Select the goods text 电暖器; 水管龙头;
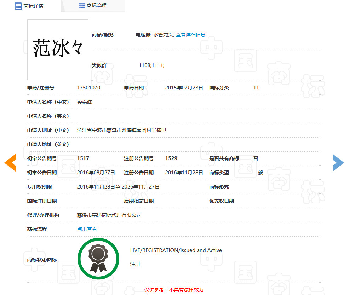Viewport: 349px width, 295px height. pyautogui.click(x=155, y=35)
